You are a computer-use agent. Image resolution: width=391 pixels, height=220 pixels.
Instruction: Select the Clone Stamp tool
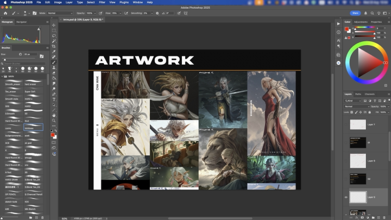[x=54, y=67]
